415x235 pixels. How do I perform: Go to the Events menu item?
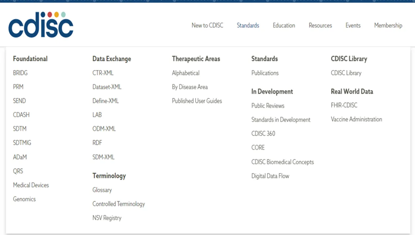point(353,25)
